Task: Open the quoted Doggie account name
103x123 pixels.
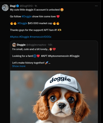Action: pos(21,45)
